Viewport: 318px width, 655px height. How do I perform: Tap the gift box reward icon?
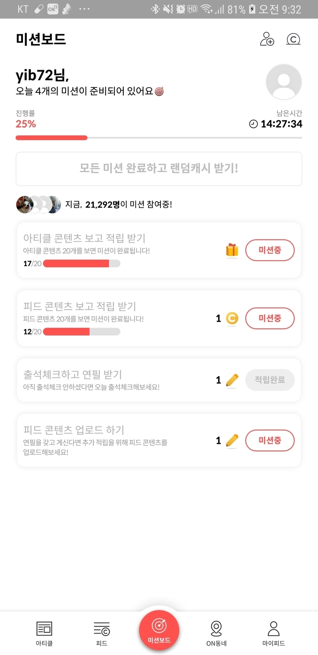point(232,250)
